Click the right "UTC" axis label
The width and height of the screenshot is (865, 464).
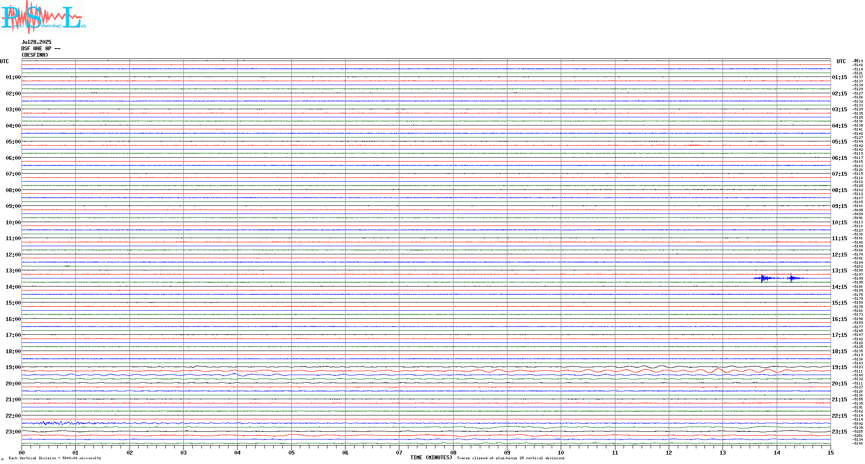click(x=841, y=61)
